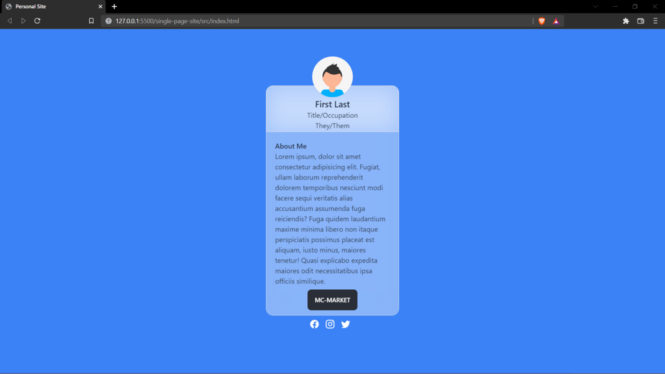The image size is (665, 374).
Task: Open the Brave wallet icon
Action: [x=641, y=21]
